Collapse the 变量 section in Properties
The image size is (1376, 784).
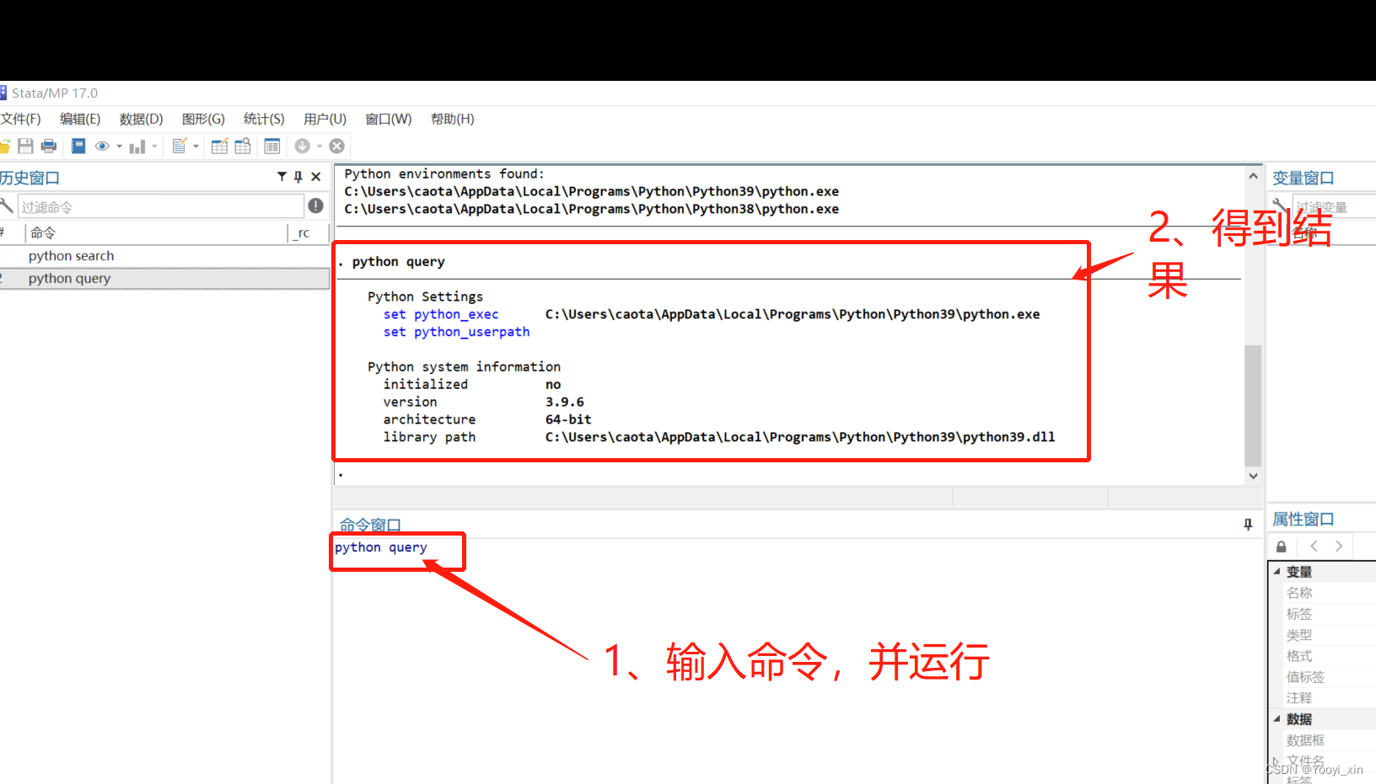(x=1277, y=571)
